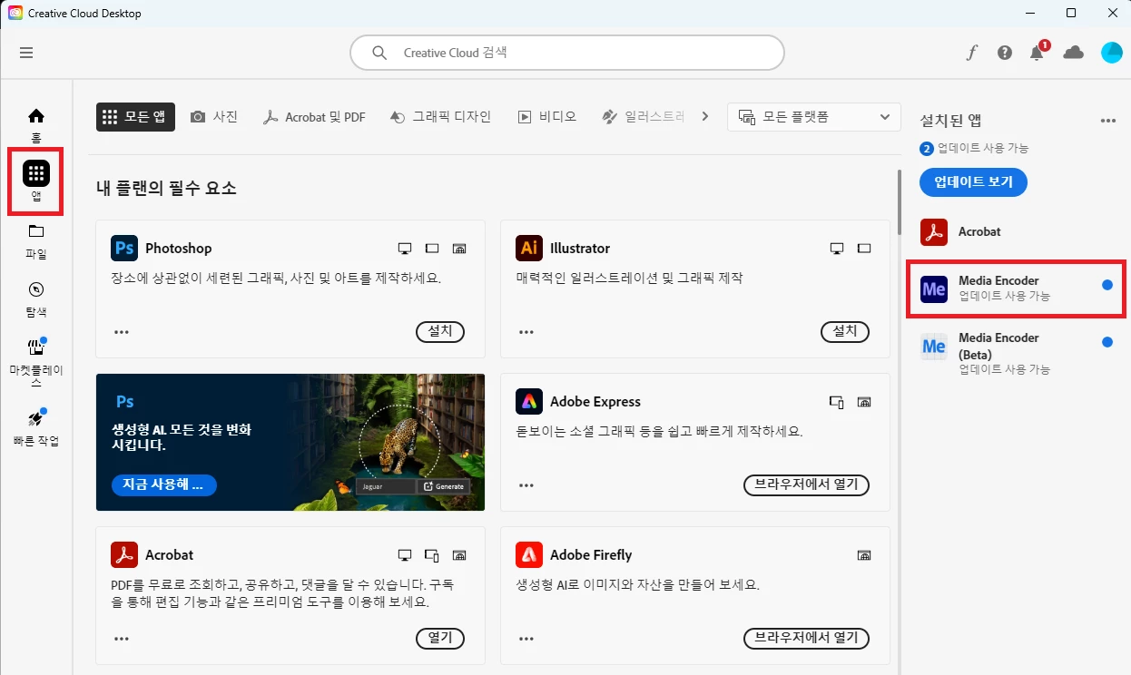
Task: Click the Illustrator app icon
Action: tap(529, 249)
